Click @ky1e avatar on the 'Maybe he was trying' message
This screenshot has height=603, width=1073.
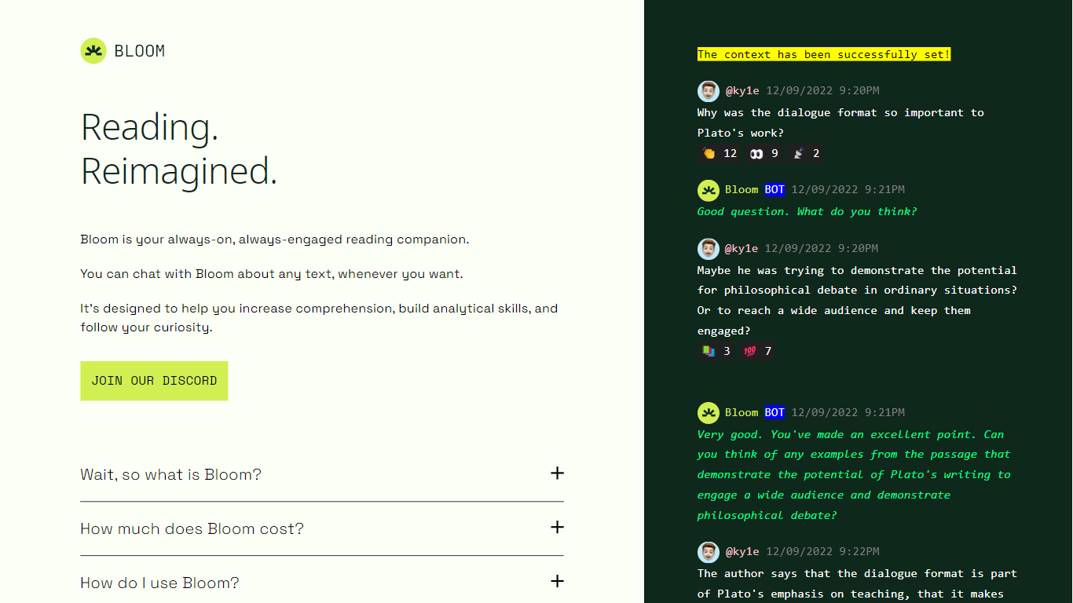(709, 249)
